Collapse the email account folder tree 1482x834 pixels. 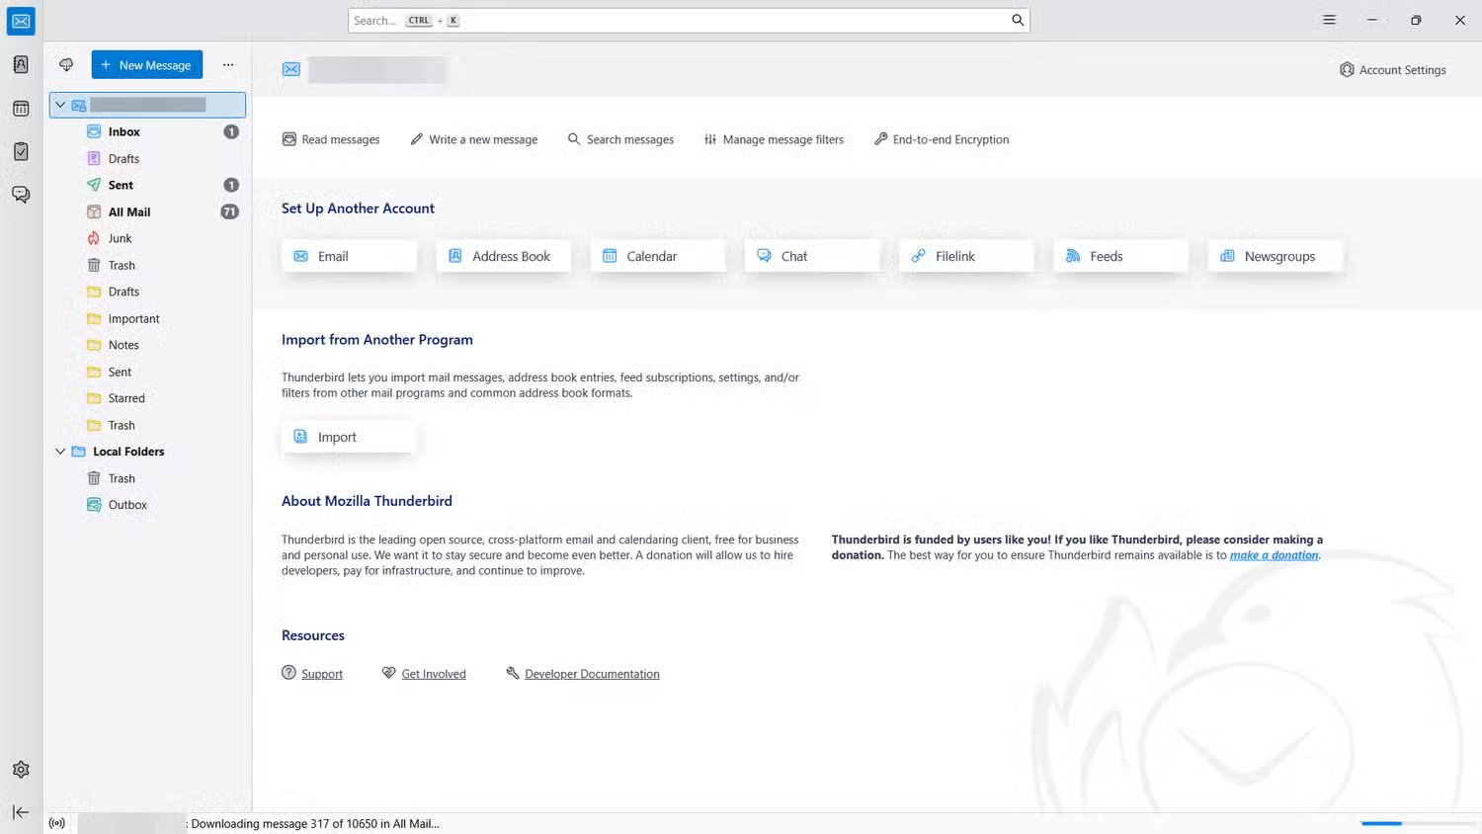pyautogui.click(x=60, y=104)
